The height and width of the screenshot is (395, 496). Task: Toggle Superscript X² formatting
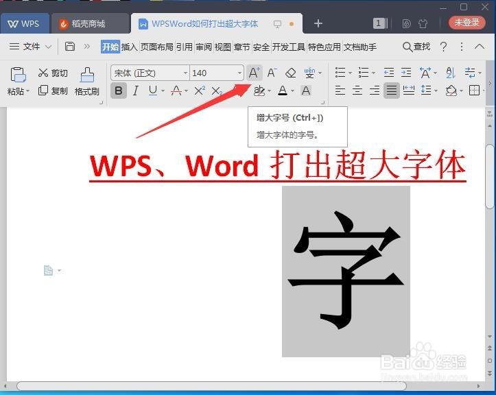[x=200, y=91]
